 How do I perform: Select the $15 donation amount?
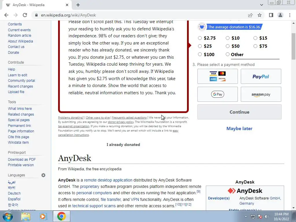(255, 38)
